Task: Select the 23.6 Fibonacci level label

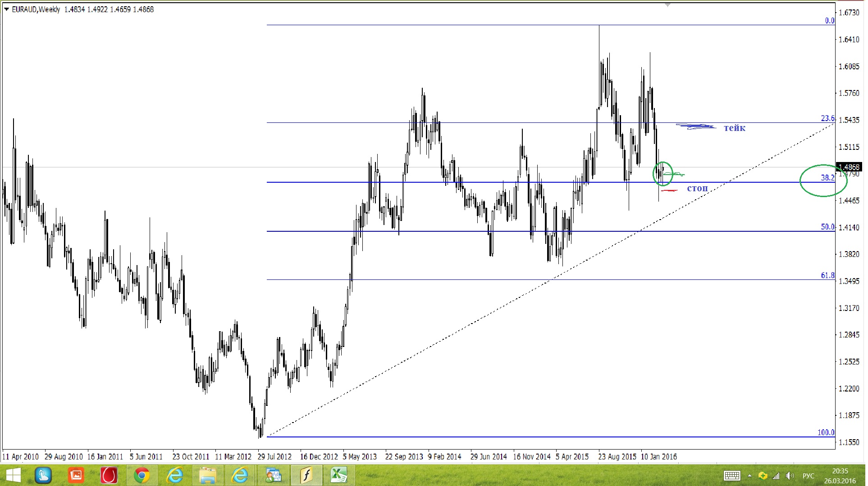Action: [x=827, y=118]
